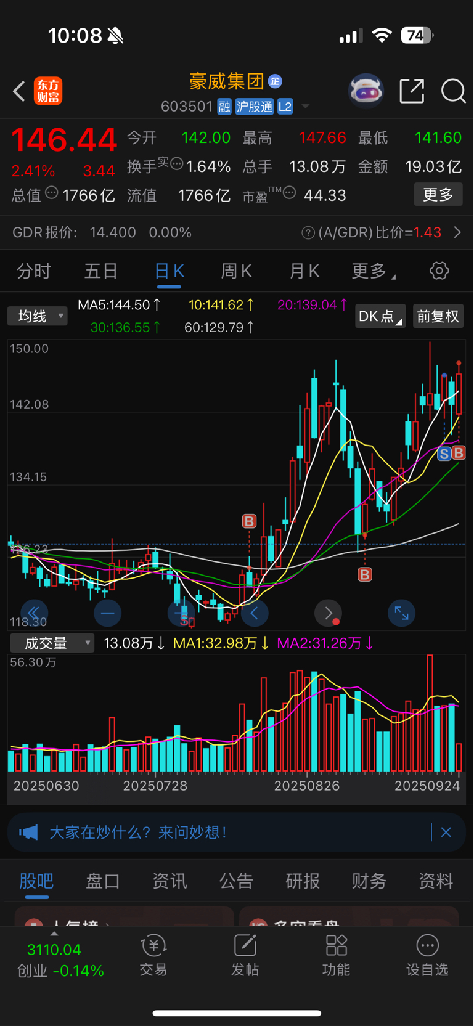Tap 设自选 add to watchlist
Image resolution: width=474 pixels, height=1026 pixels.
(x=427, y=956)
